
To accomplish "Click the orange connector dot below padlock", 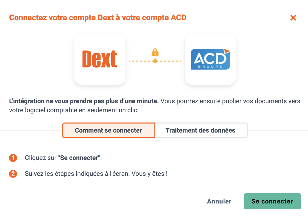I will [155, 61].
